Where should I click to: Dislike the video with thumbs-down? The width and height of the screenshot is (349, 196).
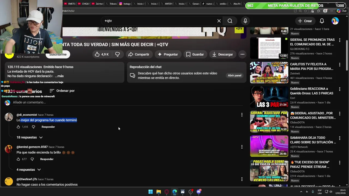click(118, 54)
